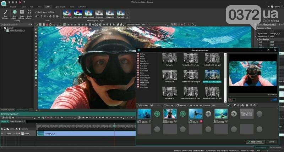Screen dimensions: 284x152
Task: Click the Cutting and splitting tool
Action: point(45,12)
